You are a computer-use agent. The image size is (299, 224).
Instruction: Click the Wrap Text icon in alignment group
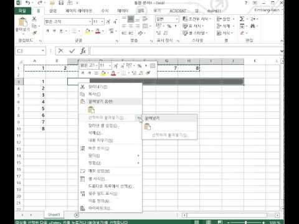tap(145, 19)
